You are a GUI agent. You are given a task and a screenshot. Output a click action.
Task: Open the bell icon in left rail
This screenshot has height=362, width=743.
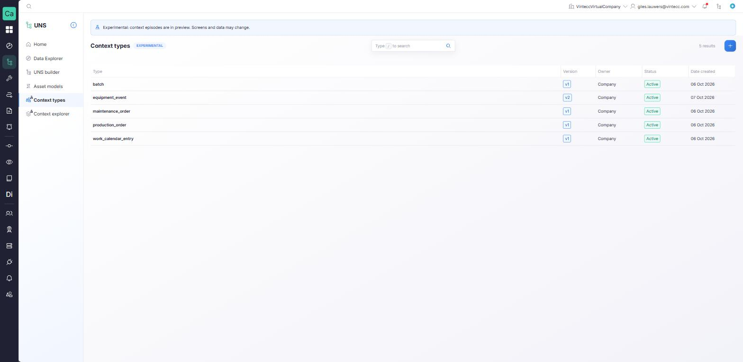[x=9, y=278]
